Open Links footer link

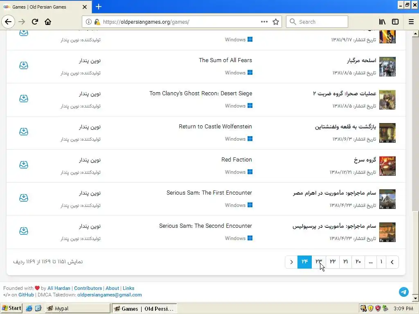tap(128, 288)
